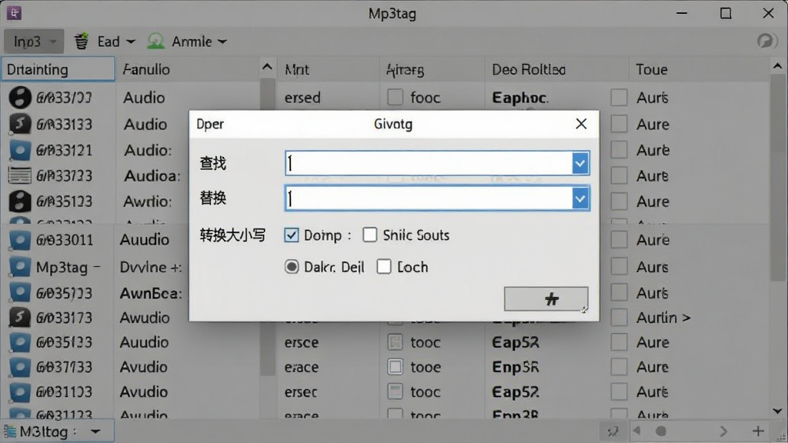Screen dimensions: 788x443
Task: Select the ersed cell in first row
Action: pos(302,98)
